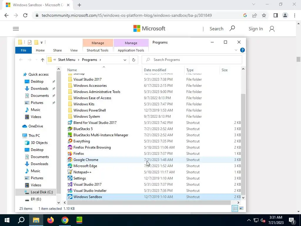This screenshot has width=301, height=226.
Task: Switch to Details view icon in status bar
Action: click(x=235, y=209)
